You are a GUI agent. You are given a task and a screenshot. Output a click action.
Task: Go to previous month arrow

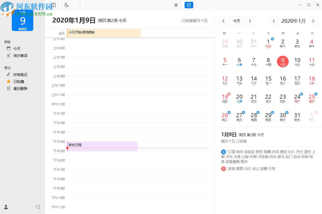274,21
